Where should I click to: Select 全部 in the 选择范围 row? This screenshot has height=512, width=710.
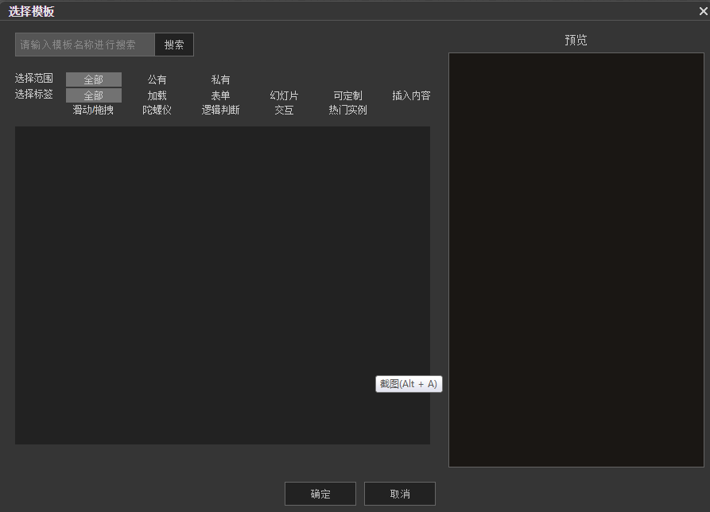point(94,80)
